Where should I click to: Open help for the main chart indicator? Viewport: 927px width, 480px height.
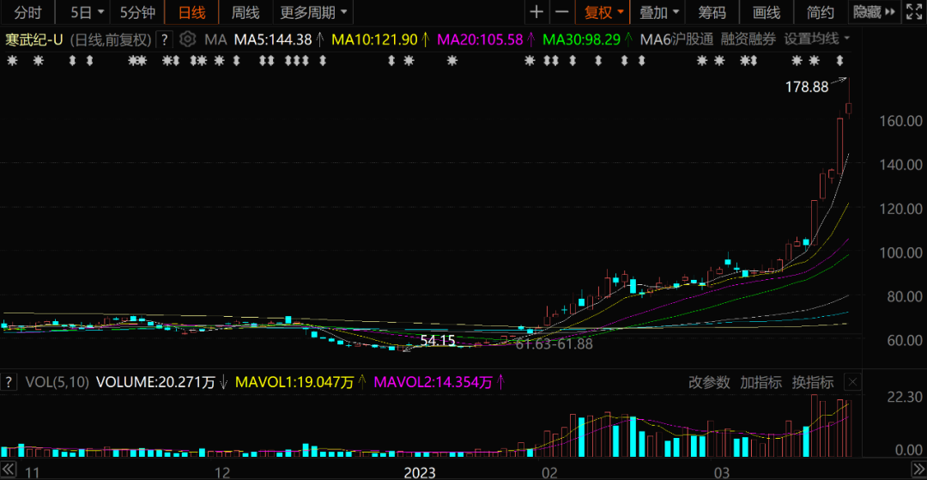[164, 39]
